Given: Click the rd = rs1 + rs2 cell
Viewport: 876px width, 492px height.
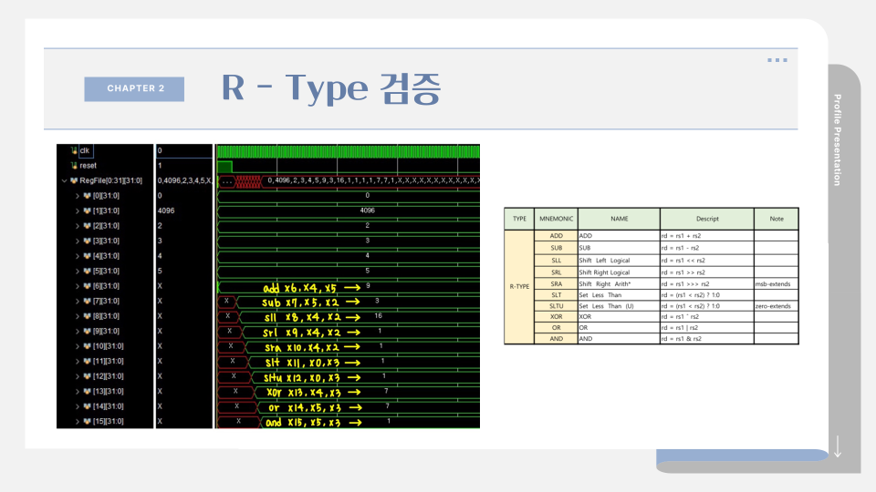Looking at the screenshot, I should pos(707,236).
